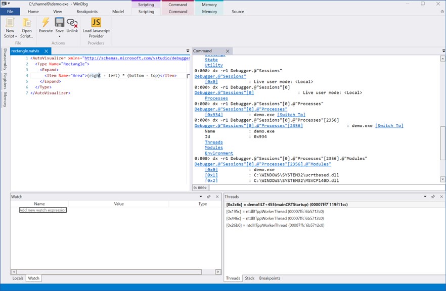
Task: Pin the Threads pane
Action: [433, 197]
